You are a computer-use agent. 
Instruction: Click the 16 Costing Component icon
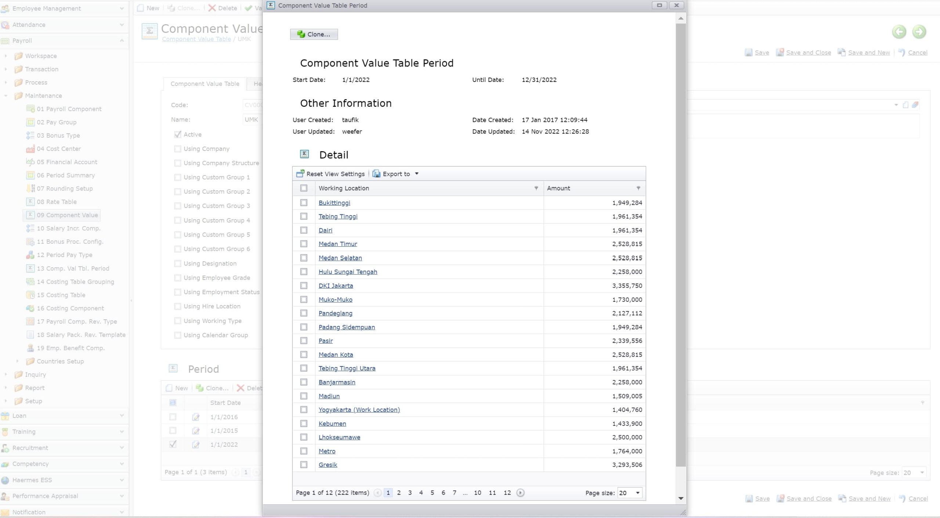tap(30, 308)
